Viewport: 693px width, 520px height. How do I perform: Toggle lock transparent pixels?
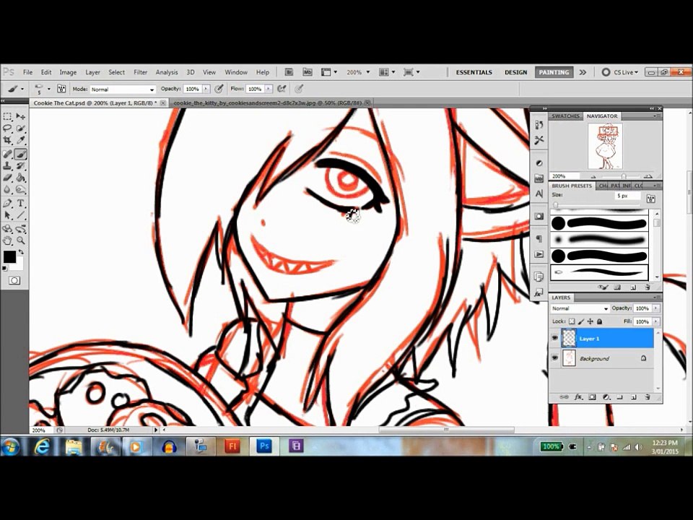click(x=572, y=321)
